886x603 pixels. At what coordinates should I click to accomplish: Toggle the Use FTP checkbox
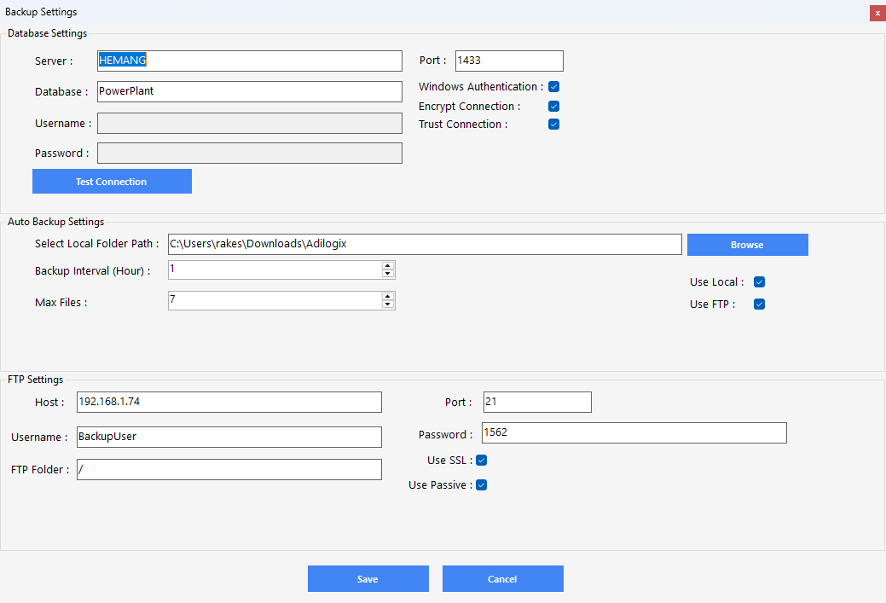[759, 304]
